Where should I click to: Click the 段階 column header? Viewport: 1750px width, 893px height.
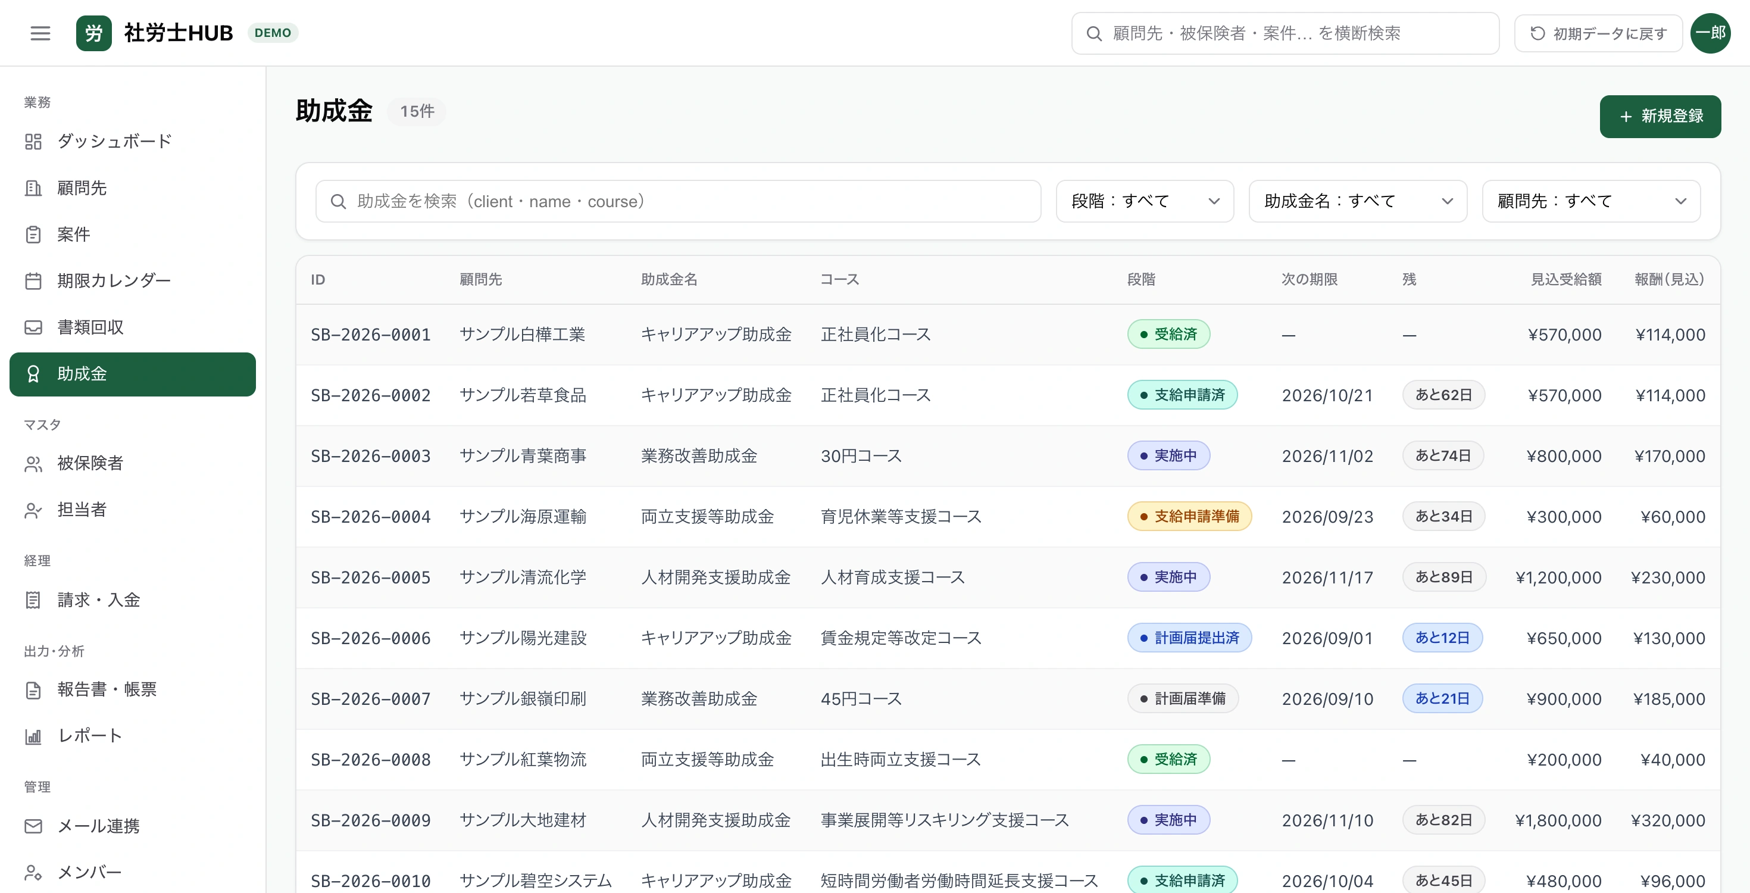[1141, 279]
